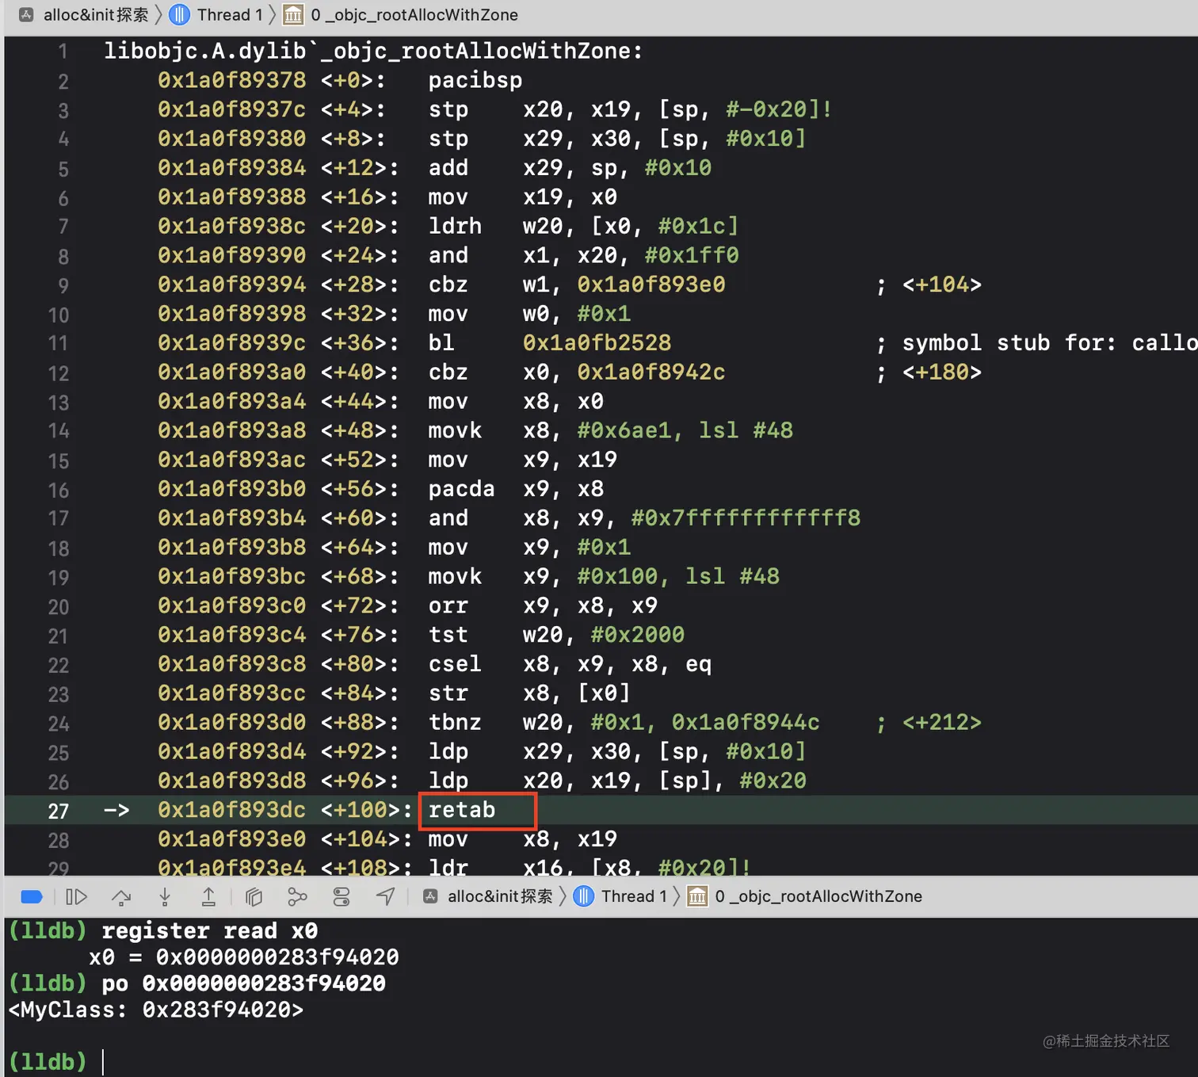Click the csel instruction on line 22
Image resolution: width=1198 pixels, height=1077 pixels.
[455, 664]
